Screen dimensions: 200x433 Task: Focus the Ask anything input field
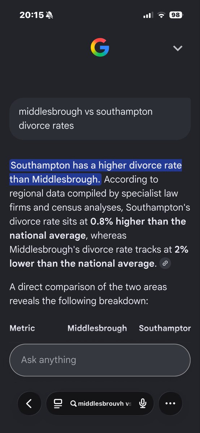pyautogui.click(x=100, y=360)
